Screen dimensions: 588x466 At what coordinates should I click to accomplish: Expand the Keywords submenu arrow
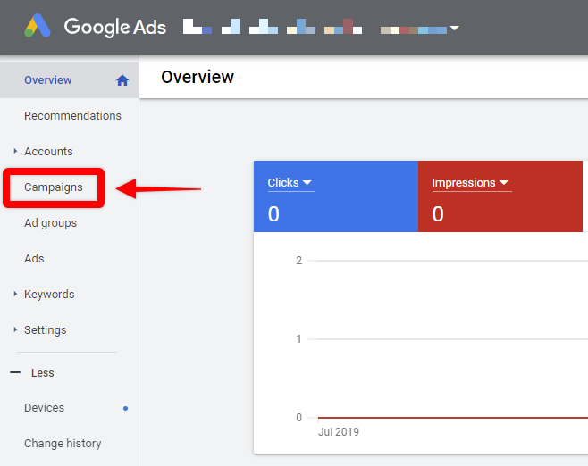click(15, 294)
